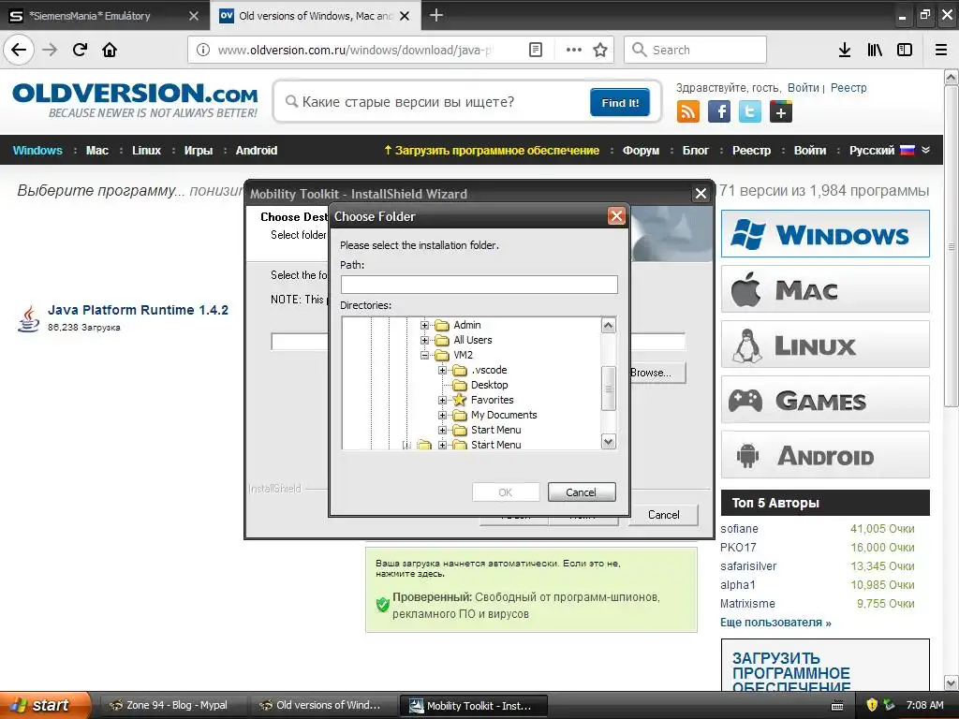Open a new browser tab with plus
The height and width of the screenshot is (719, 959).
click(x=436, y=15)
